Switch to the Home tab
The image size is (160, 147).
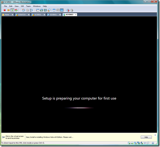[x=7, y=15]
